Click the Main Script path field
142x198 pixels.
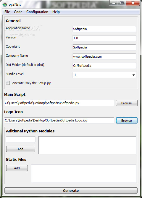[59, 103]
